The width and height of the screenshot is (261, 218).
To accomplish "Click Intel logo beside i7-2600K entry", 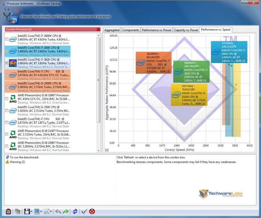I will (13, 39).
